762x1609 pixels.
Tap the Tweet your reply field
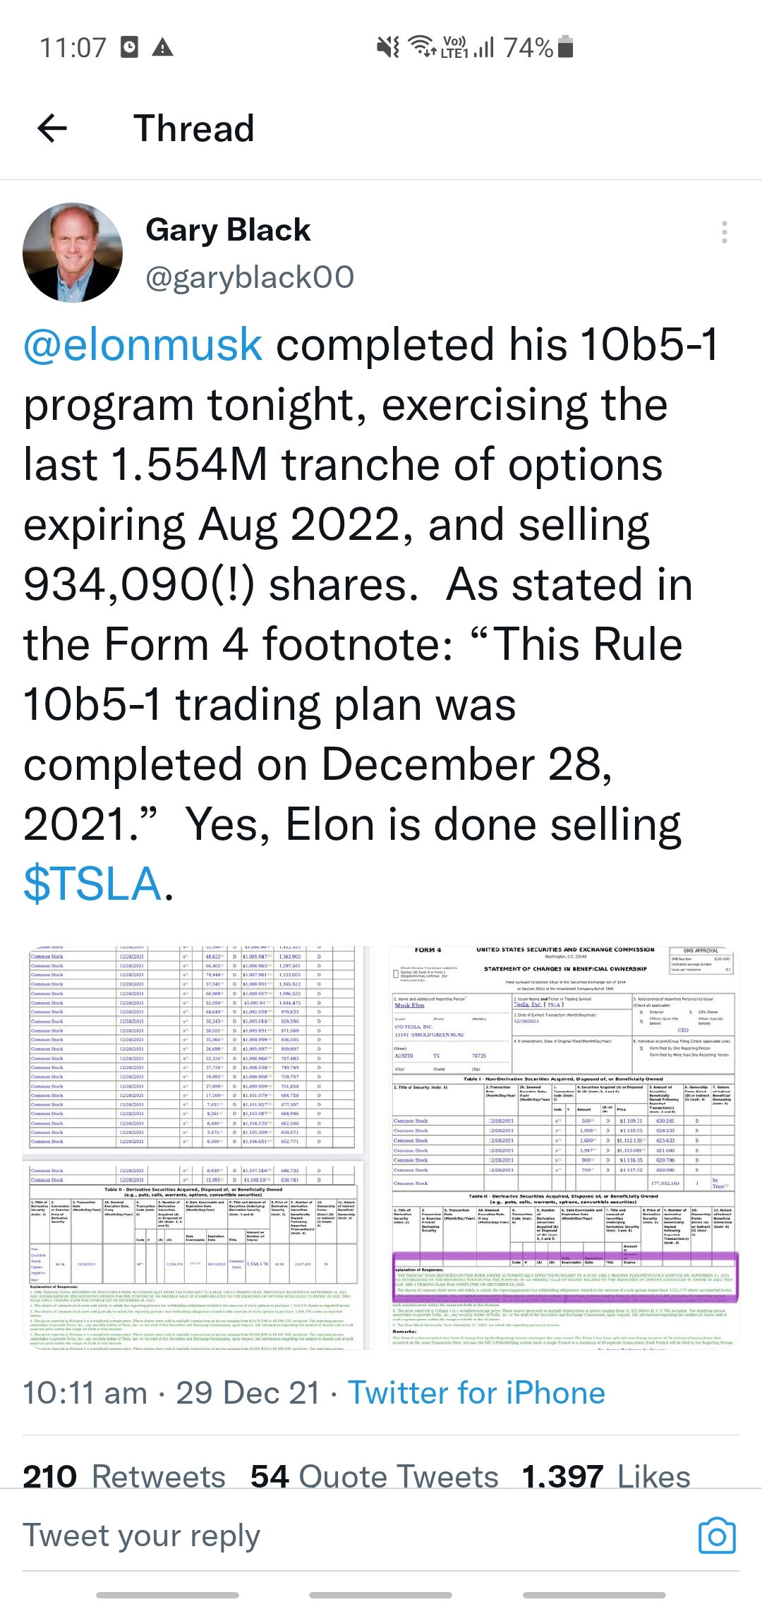tap(353, 1535)
